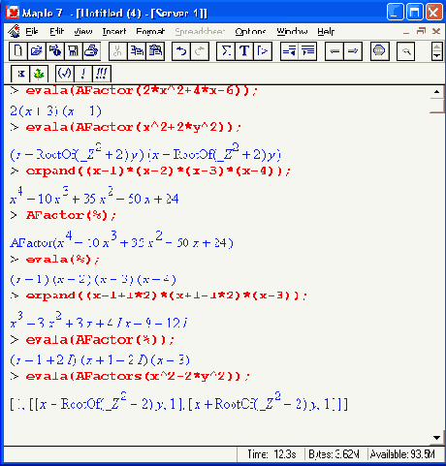Print the worksheet using the printer icon
Viewport: 446px width, 466px height.
(x=91, y=51)
